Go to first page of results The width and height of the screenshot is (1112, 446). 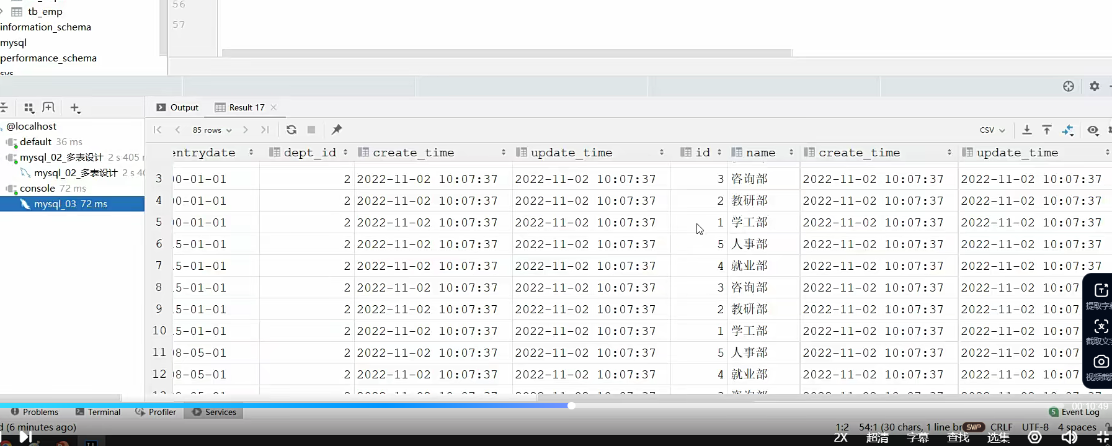point(158,130)
